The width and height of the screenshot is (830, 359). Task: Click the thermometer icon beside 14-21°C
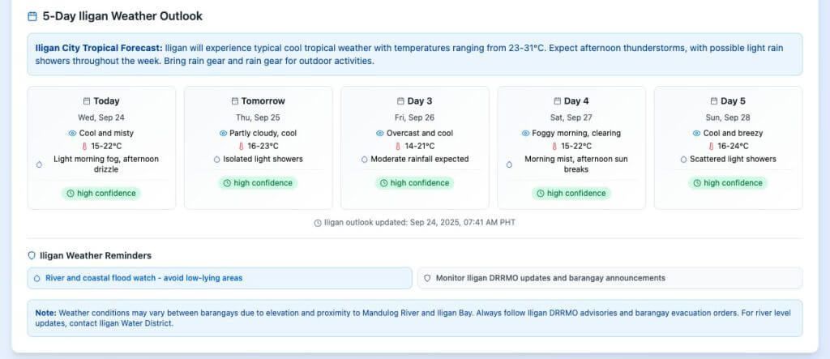coord(399,146)
